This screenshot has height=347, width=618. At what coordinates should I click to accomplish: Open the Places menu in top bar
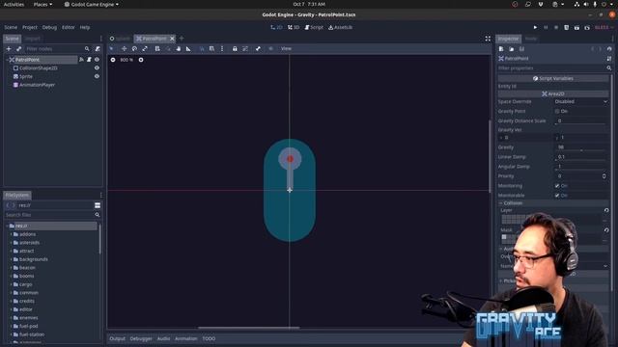(x=42, y=4)
